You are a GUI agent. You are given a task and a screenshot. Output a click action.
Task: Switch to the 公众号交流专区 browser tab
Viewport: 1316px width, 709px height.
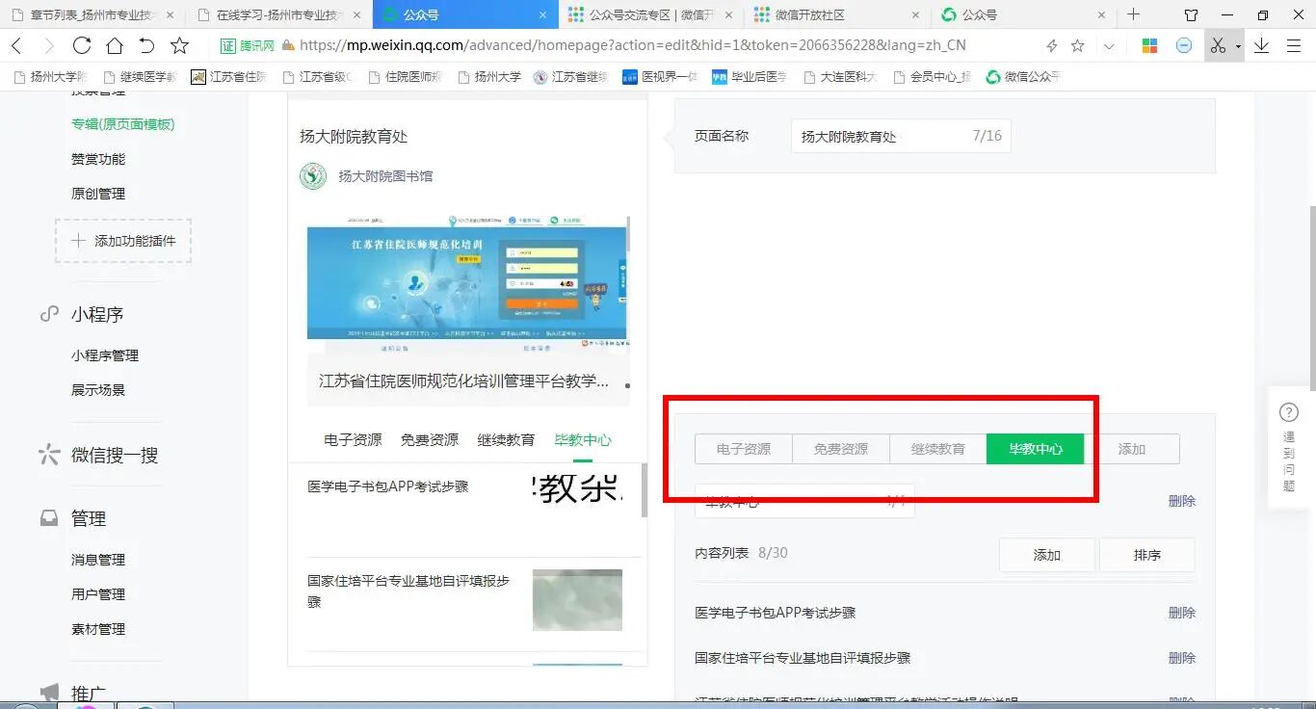[x=650, y=14]
